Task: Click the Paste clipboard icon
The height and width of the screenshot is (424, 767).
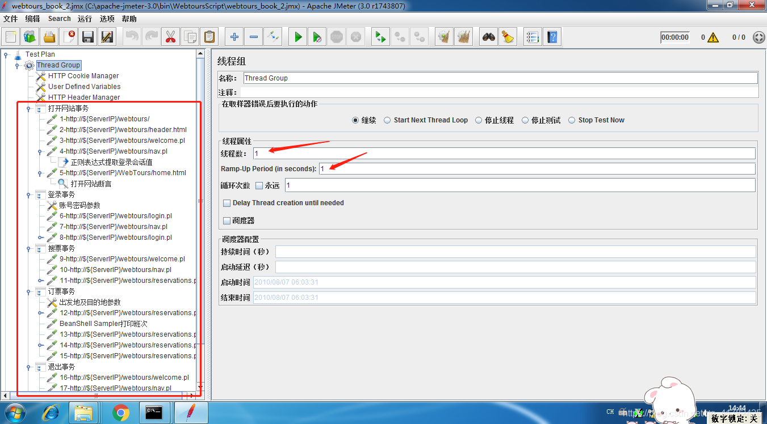Action: (209, 37)
